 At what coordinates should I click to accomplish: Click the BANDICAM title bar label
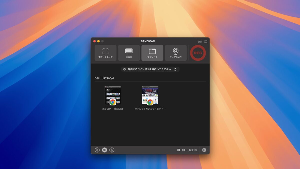pos(149,41)
